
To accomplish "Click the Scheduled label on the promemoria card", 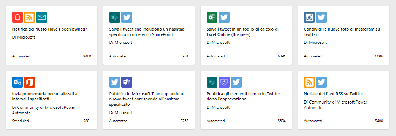I will (x=21, y=121).
